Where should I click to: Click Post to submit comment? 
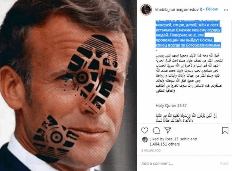[224, 163]
